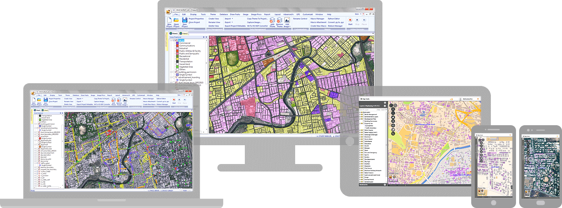Click the Commercial legend color swatch on monitor

pos(177,43)
